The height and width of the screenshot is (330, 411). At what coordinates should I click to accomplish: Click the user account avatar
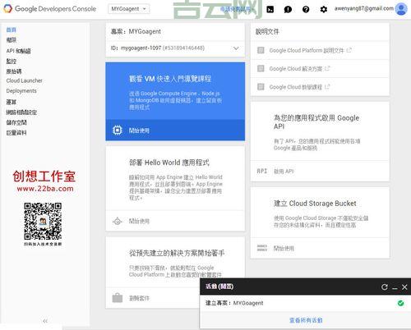tap(401, 9)
